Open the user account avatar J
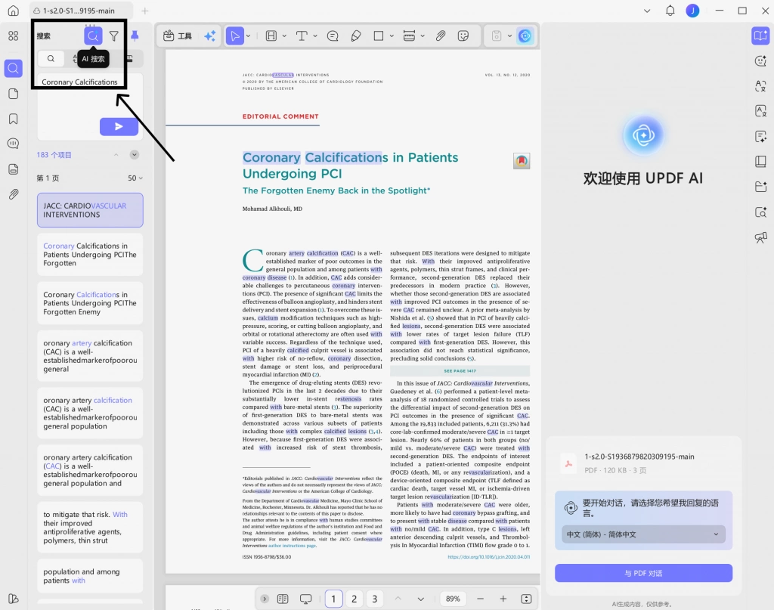The width and height of the screenshot is (774, 610). coord(692,11)
